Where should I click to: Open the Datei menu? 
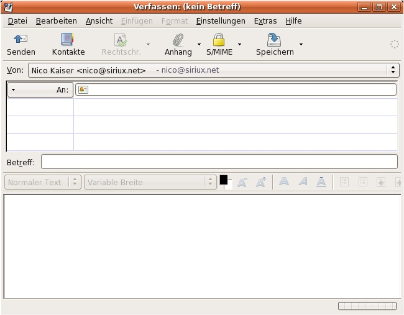(17, 21)
